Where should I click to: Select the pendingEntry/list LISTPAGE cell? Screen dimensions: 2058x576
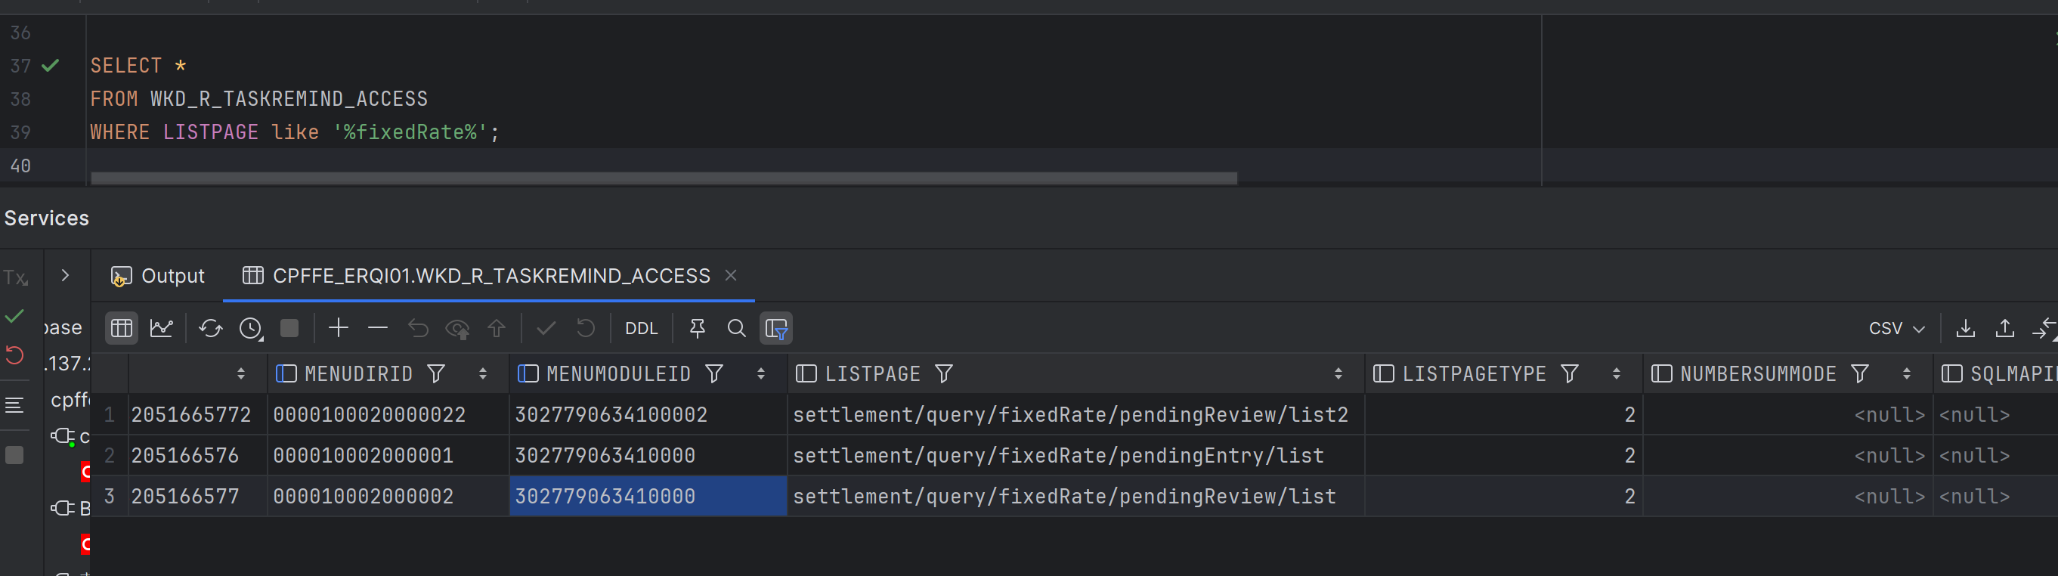pos(1075,455)
